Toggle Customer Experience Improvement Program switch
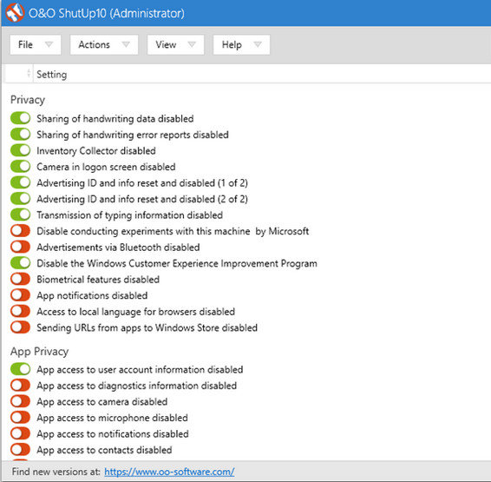The width and height of the screenshot is (491, 482). (x=20, y=263)
